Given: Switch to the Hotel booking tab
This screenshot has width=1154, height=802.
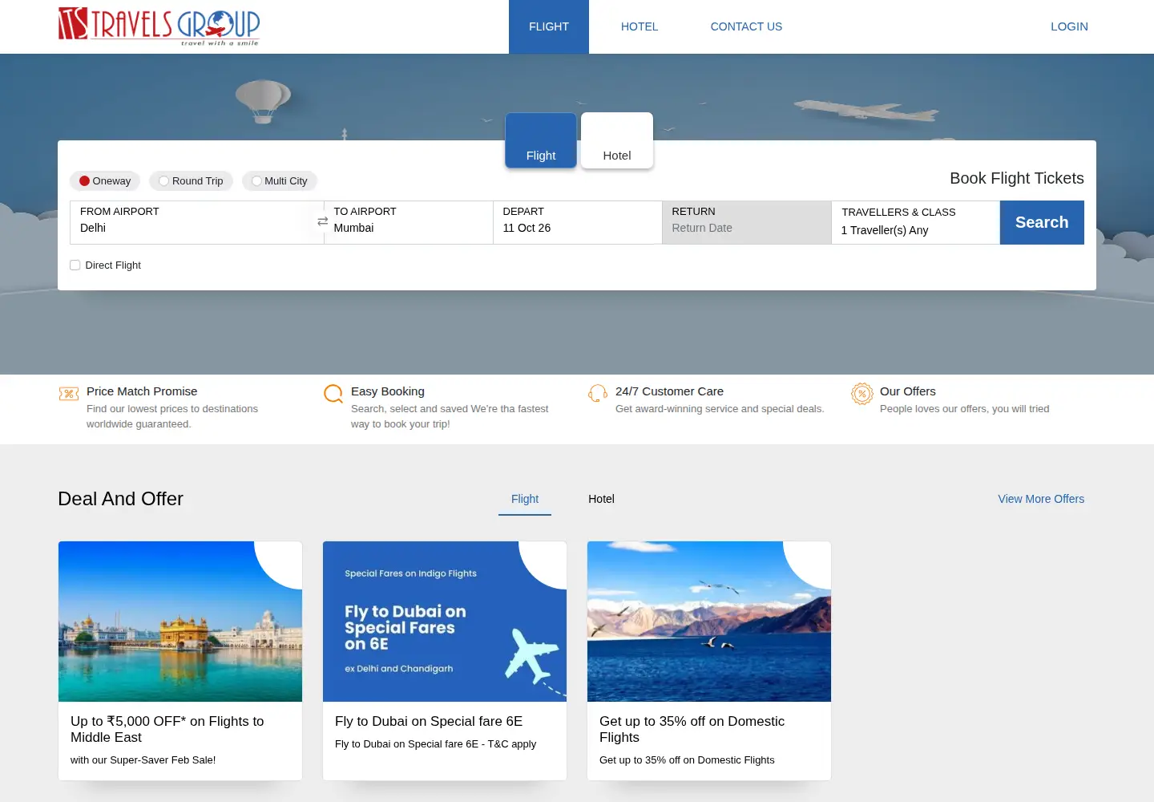Looking at the screenshot, I should [617, 140].
